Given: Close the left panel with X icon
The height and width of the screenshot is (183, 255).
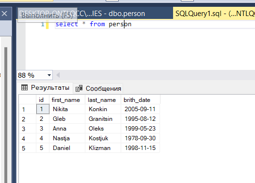Looking at the screenshot, I should coord(4,14).
